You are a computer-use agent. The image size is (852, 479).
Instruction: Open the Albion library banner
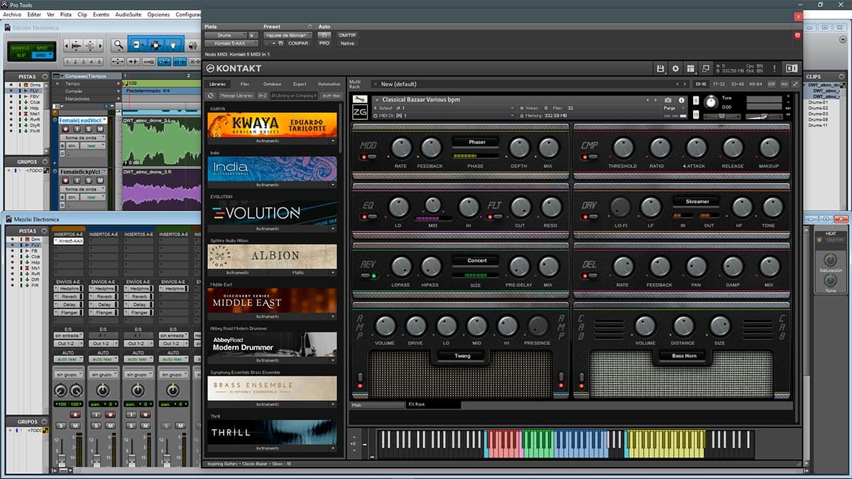pos(272,256)
